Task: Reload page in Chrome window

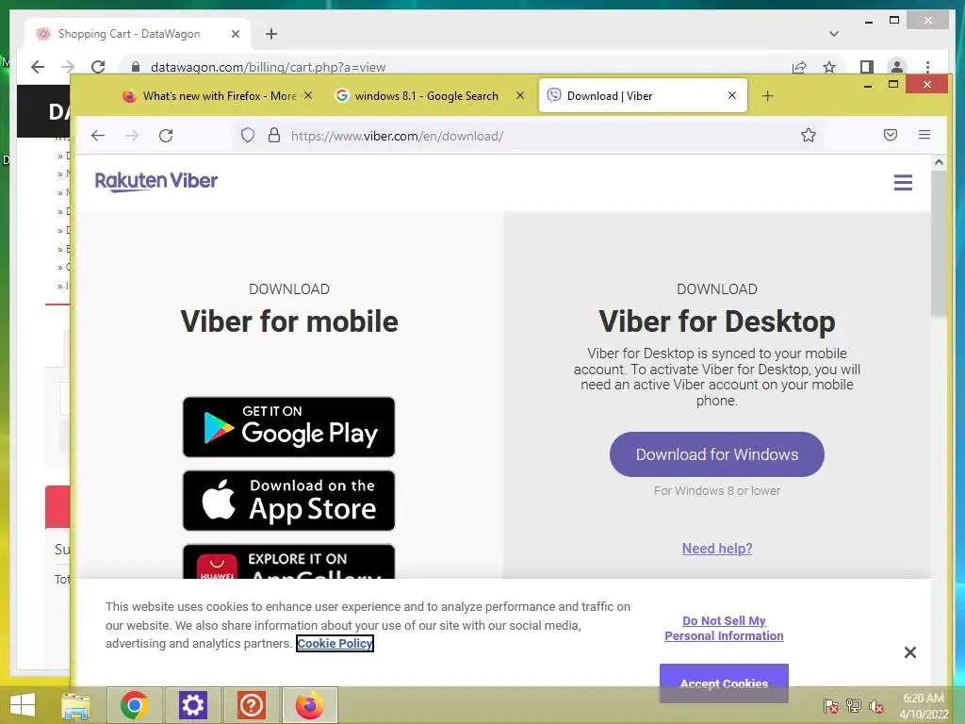Action: pos(98,67)
